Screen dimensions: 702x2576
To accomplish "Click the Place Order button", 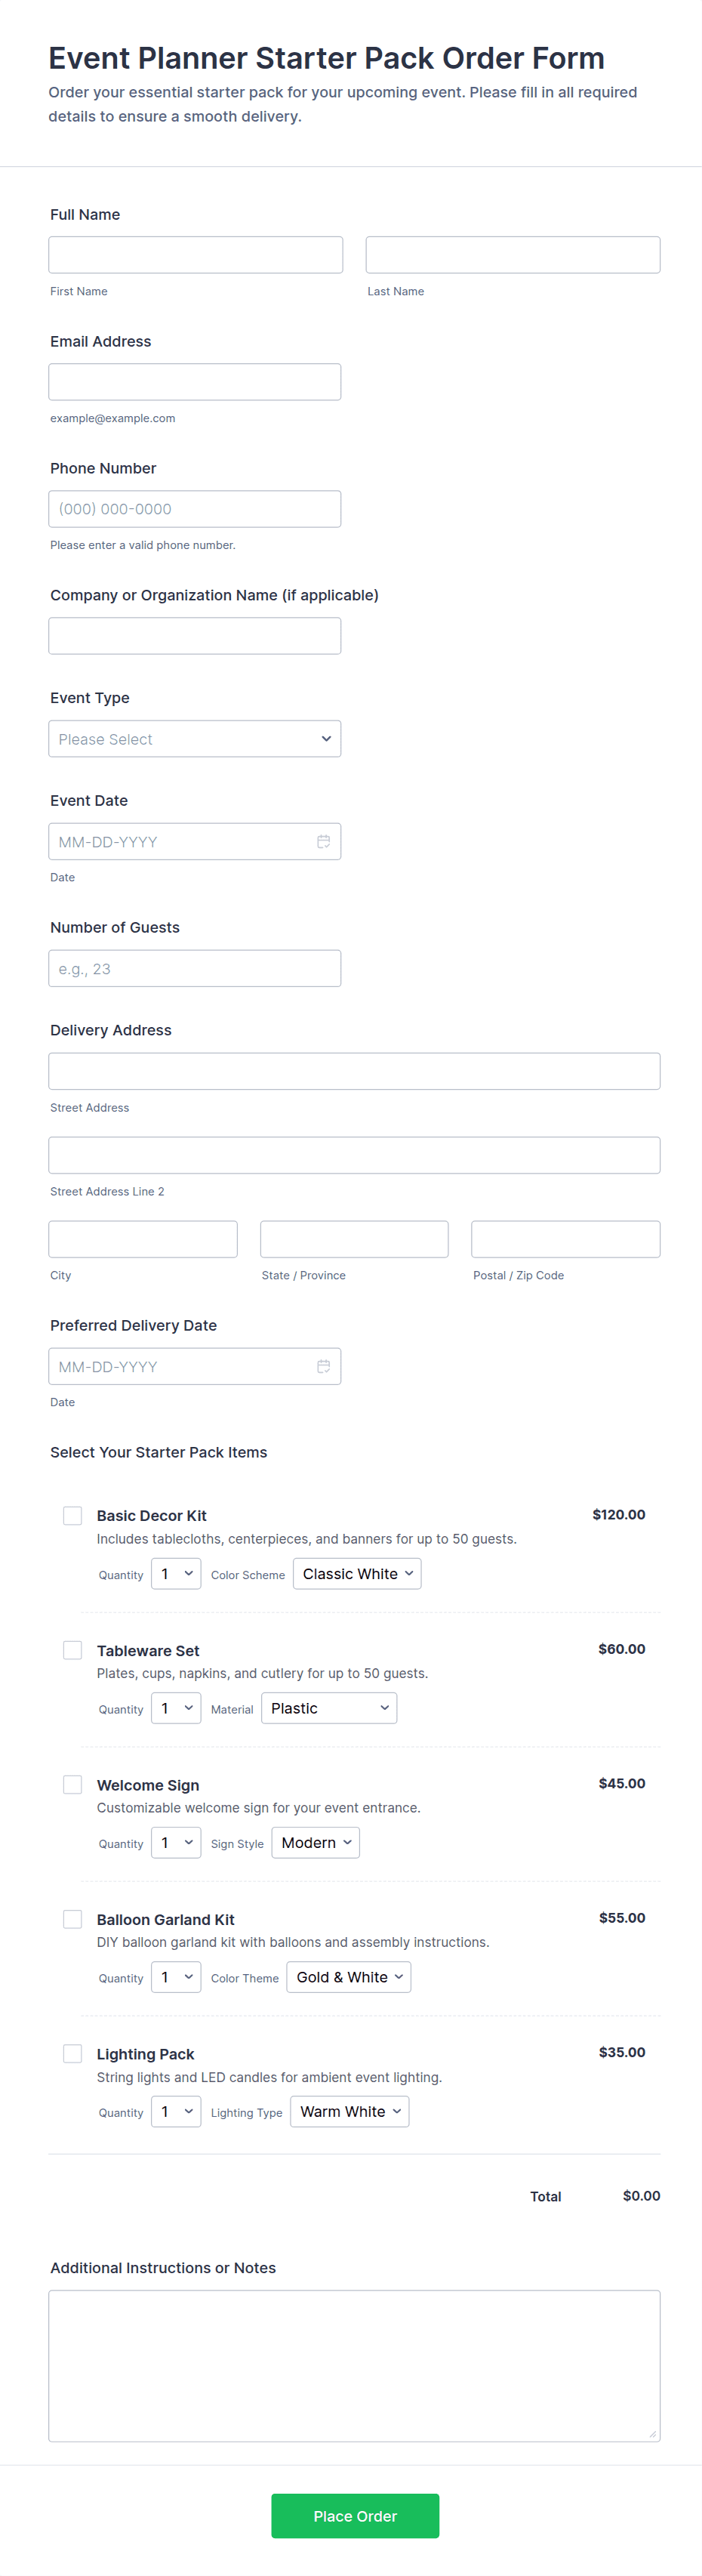I will [x=355, y=2516].
